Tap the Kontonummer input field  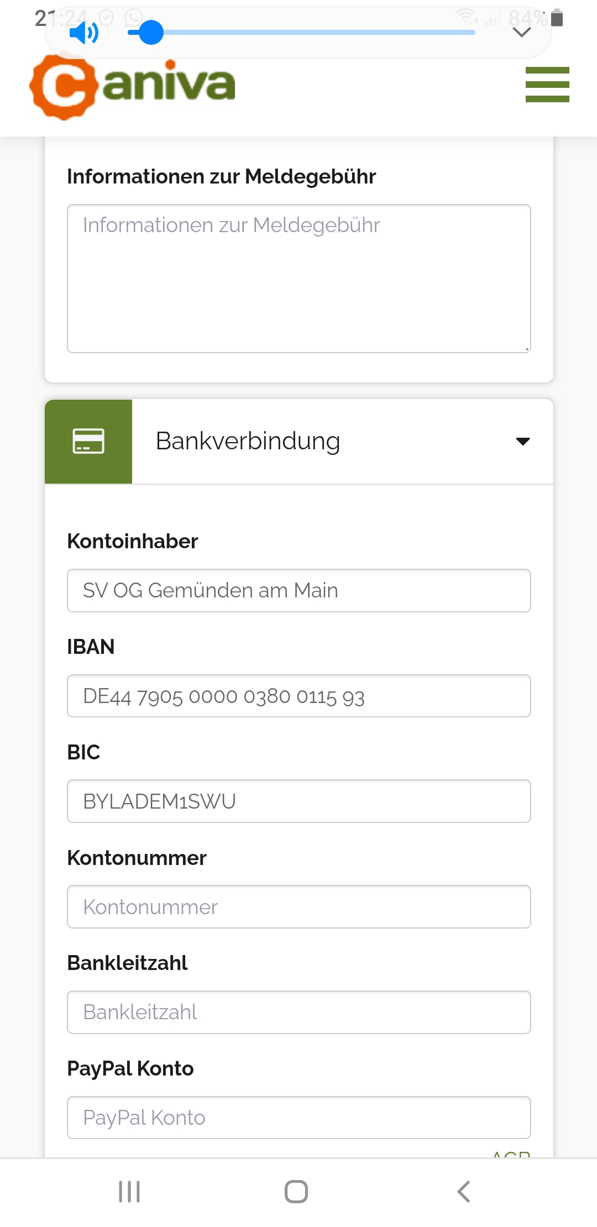point(298,907)
